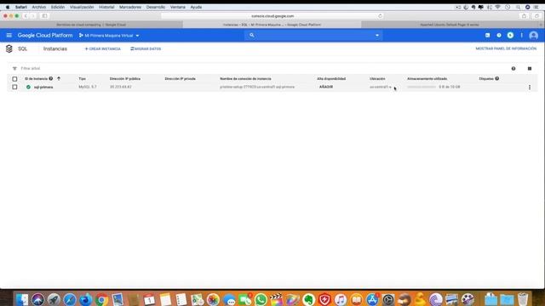Click the header search input field
Screen dimensions: 545x306
tap(313, 36)
